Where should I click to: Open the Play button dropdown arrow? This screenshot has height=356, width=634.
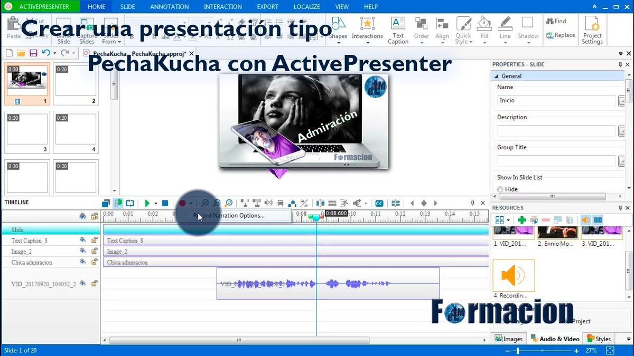pyautogui.click(x=156, y=203)
